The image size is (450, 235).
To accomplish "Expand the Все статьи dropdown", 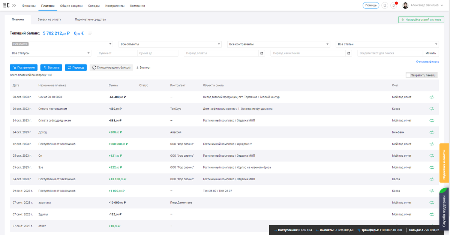I will (387, 44).
